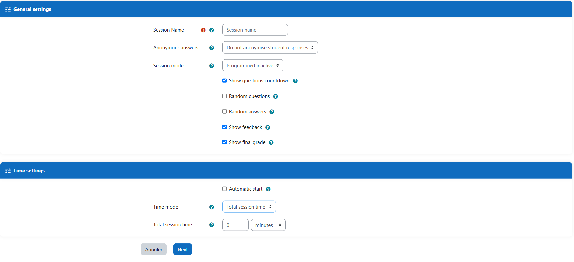Open help for Anonymous answers
The width and height of the screenshot is (574, 262).
212,48
